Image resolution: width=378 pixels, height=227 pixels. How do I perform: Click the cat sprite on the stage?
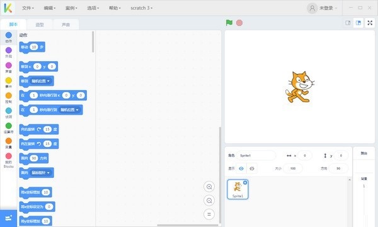[x=299, y=87]
